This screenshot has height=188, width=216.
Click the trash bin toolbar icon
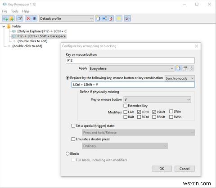tap(34, 18)
